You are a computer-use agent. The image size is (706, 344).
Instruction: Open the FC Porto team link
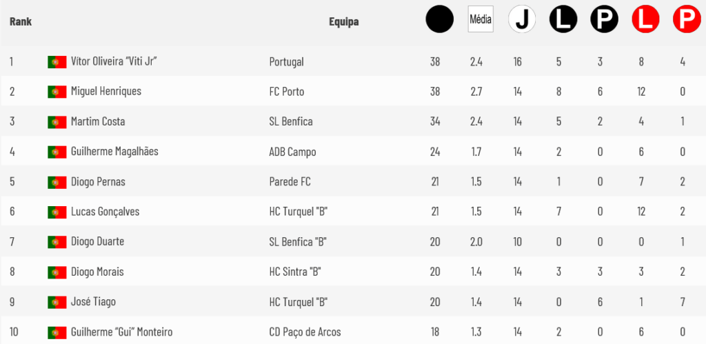(287, 92)
